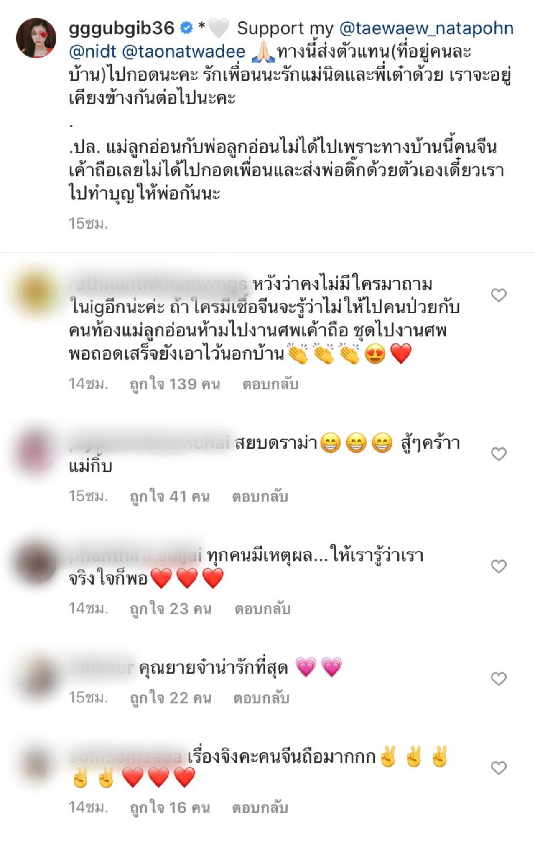The height and width of the screenshot is (844, 535).
Task: Tap heart on comment with 23 likes
Action: click(x=499, y=566)
